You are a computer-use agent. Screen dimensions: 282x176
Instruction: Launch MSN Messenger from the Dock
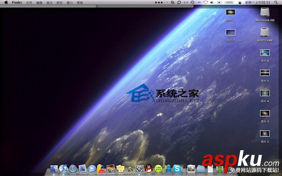168,169
